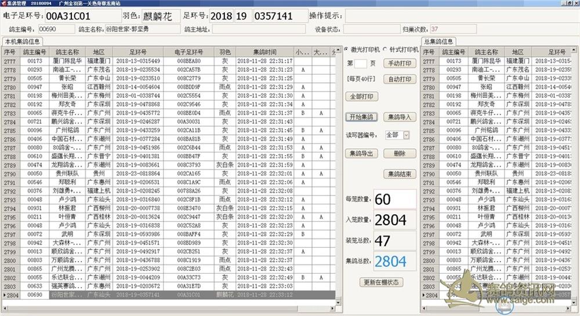580x316 pixels.
Task: Click the app icon in the title bar
Action: [x=4, y=3]
